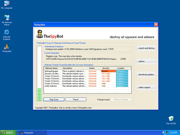Viewport: 180px width, 135px height.
Task: Open online support
Action: coord(146,87)
